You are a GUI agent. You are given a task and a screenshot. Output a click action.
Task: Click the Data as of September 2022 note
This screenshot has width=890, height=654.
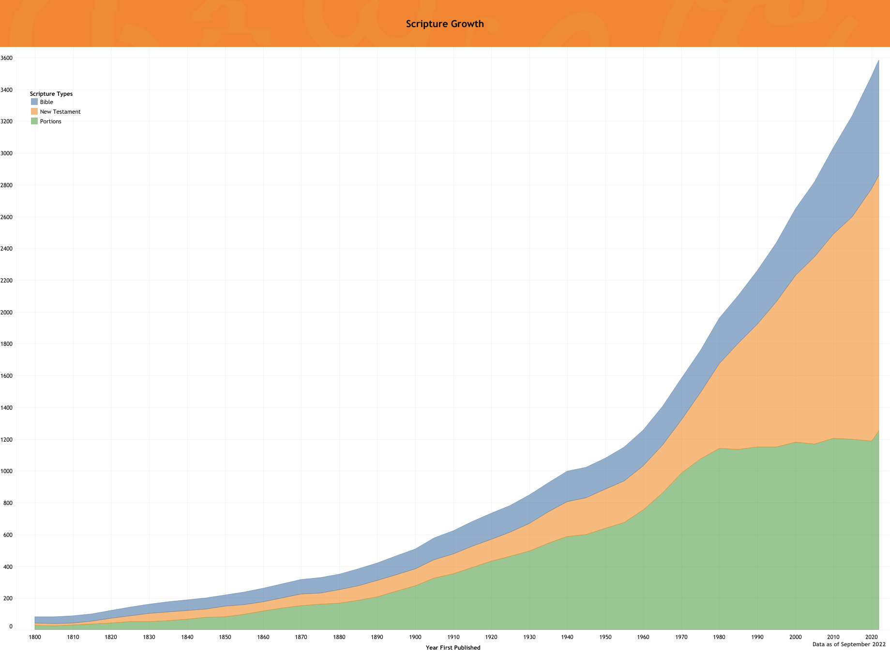pos(849,644)
